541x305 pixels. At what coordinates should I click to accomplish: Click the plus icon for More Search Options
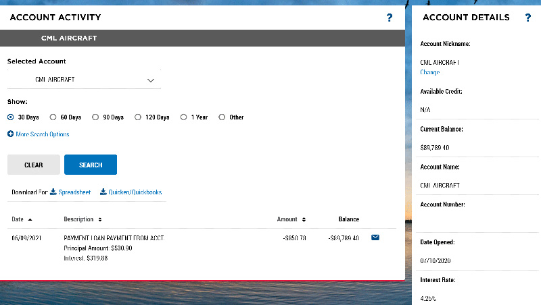coord(11,134)
